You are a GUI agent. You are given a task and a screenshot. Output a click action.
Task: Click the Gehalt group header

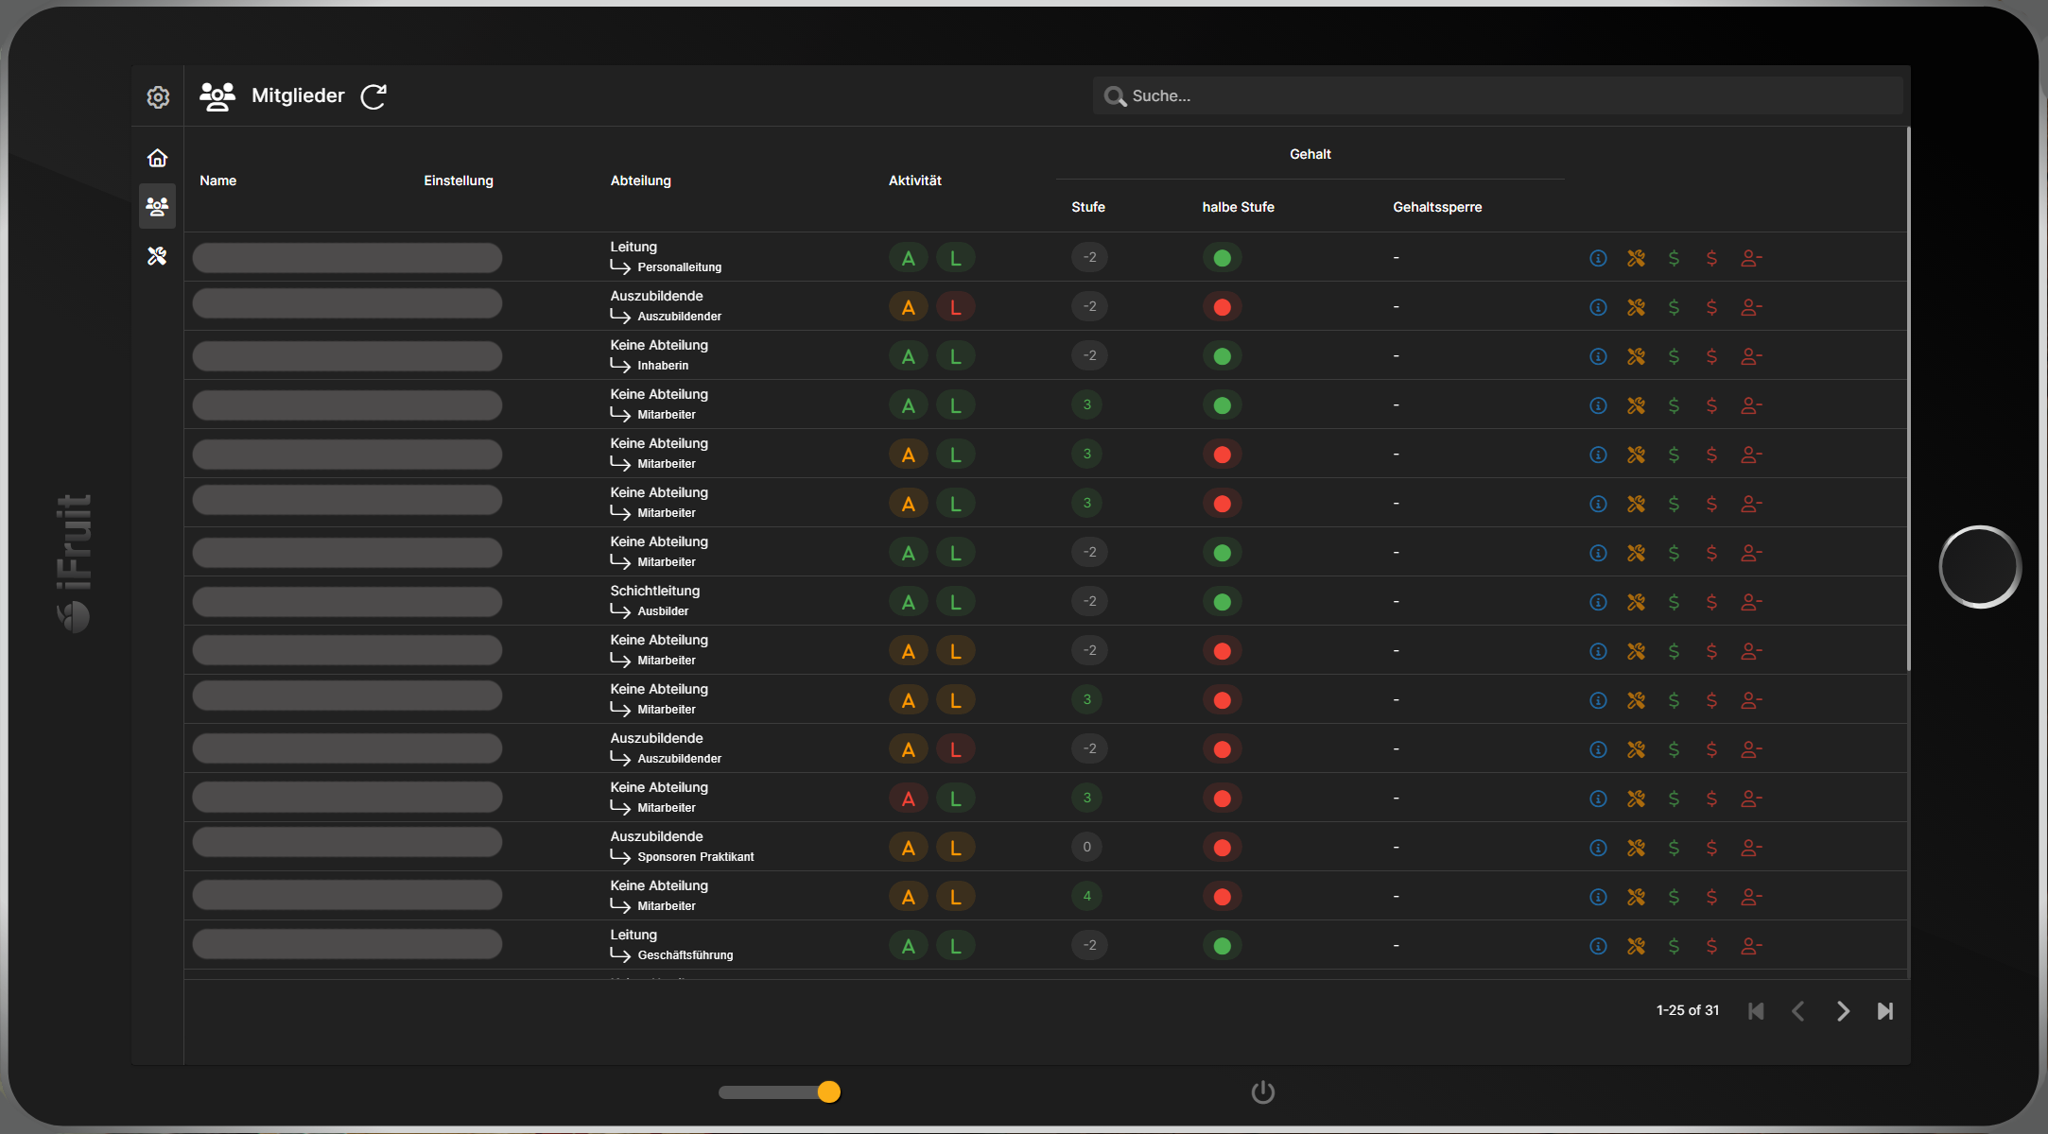1310,154
